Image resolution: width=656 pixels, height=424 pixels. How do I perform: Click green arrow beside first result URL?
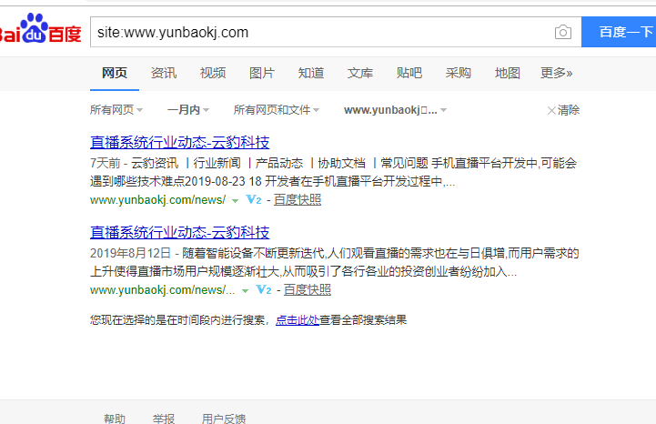click(x=235, y=200)
